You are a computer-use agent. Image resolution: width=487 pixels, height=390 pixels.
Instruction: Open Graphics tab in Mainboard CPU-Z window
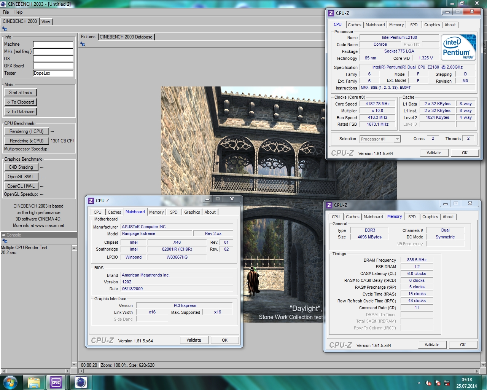192,212
